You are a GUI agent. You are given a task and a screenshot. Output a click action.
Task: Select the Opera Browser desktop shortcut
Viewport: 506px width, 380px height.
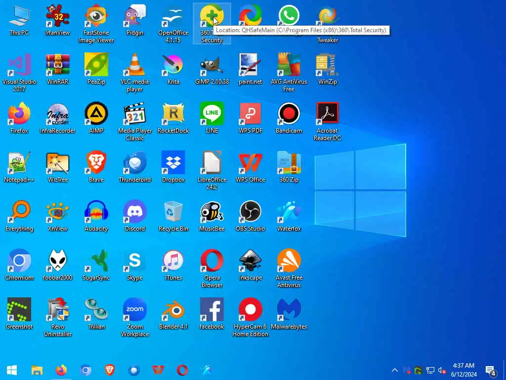point(212,269)
